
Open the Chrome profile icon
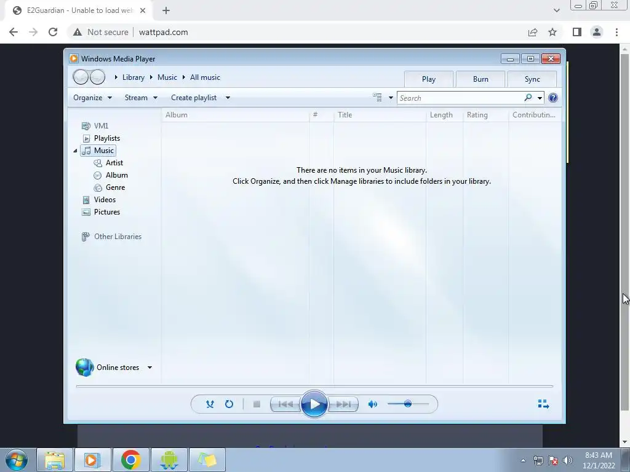click(597, 32)
